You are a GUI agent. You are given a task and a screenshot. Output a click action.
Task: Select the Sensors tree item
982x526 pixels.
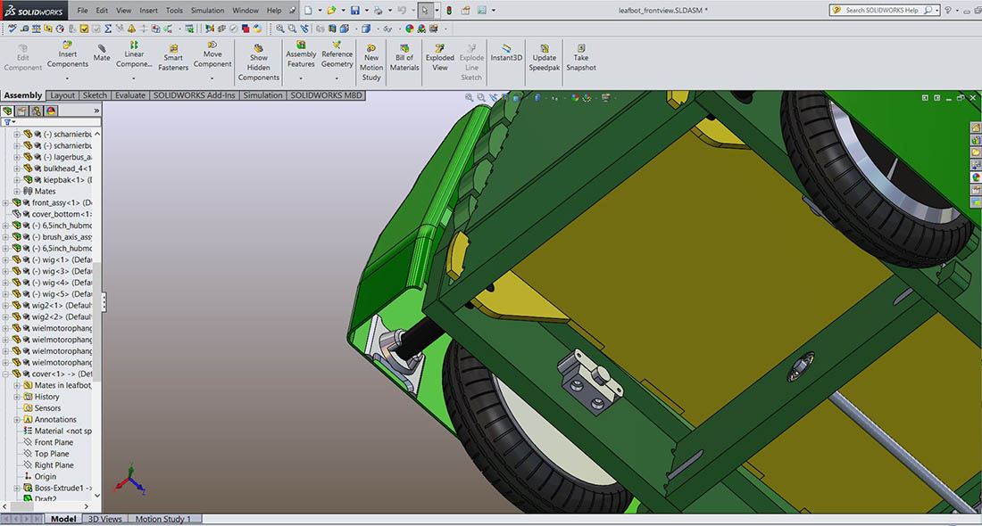click(x=42, y=407)
